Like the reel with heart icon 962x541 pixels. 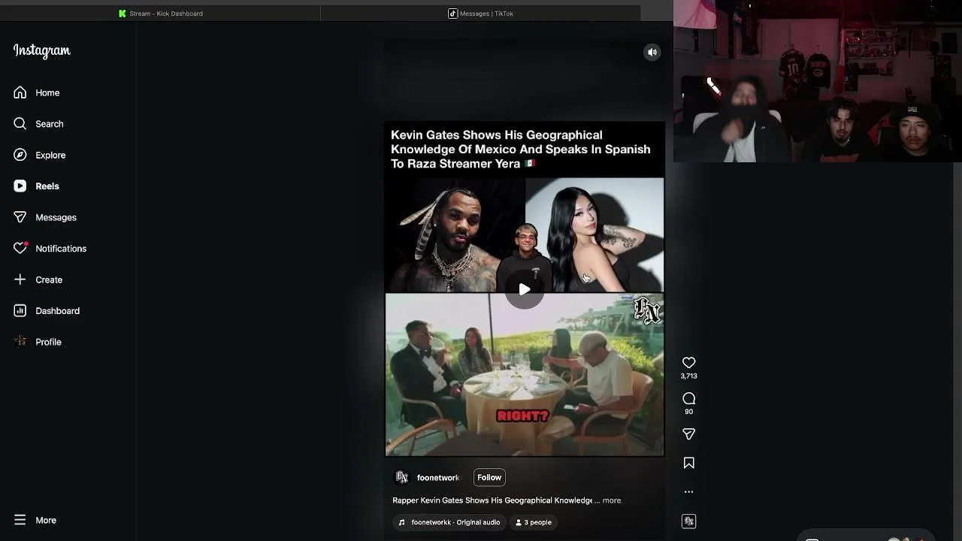pyautogui.click(x=688, y=362)
